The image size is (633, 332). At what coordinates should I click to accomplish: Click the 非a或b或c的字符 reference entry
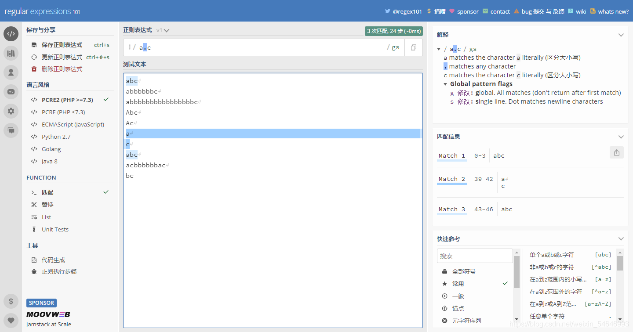click(570, 267)
